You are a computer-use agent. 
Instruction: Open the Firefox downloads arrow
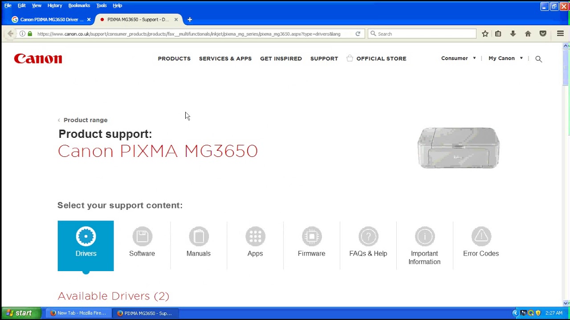click(513, 34)
